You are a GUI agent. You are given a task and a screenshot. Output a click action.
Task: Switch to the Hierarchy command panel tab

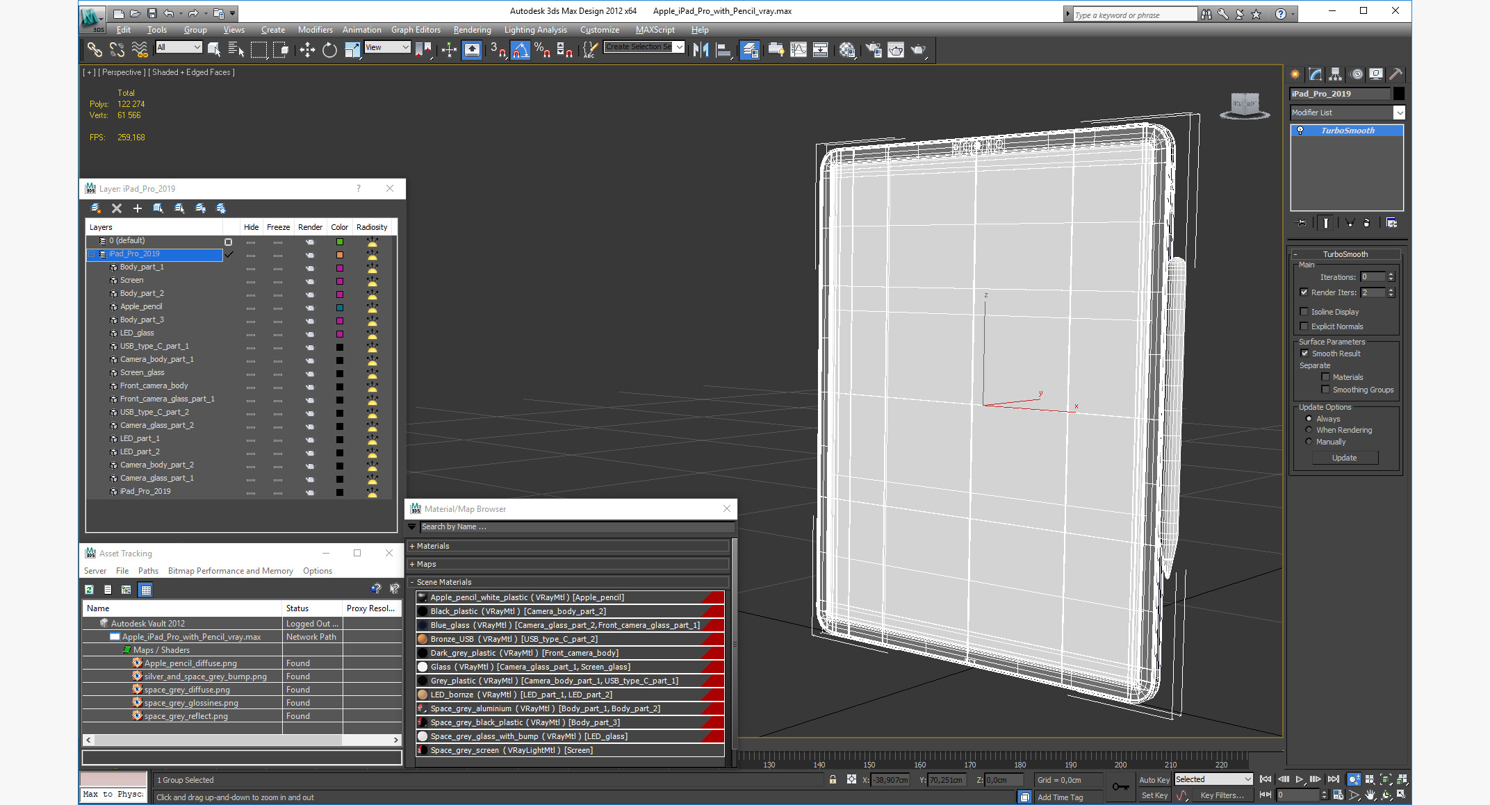tap(1336, 74)
